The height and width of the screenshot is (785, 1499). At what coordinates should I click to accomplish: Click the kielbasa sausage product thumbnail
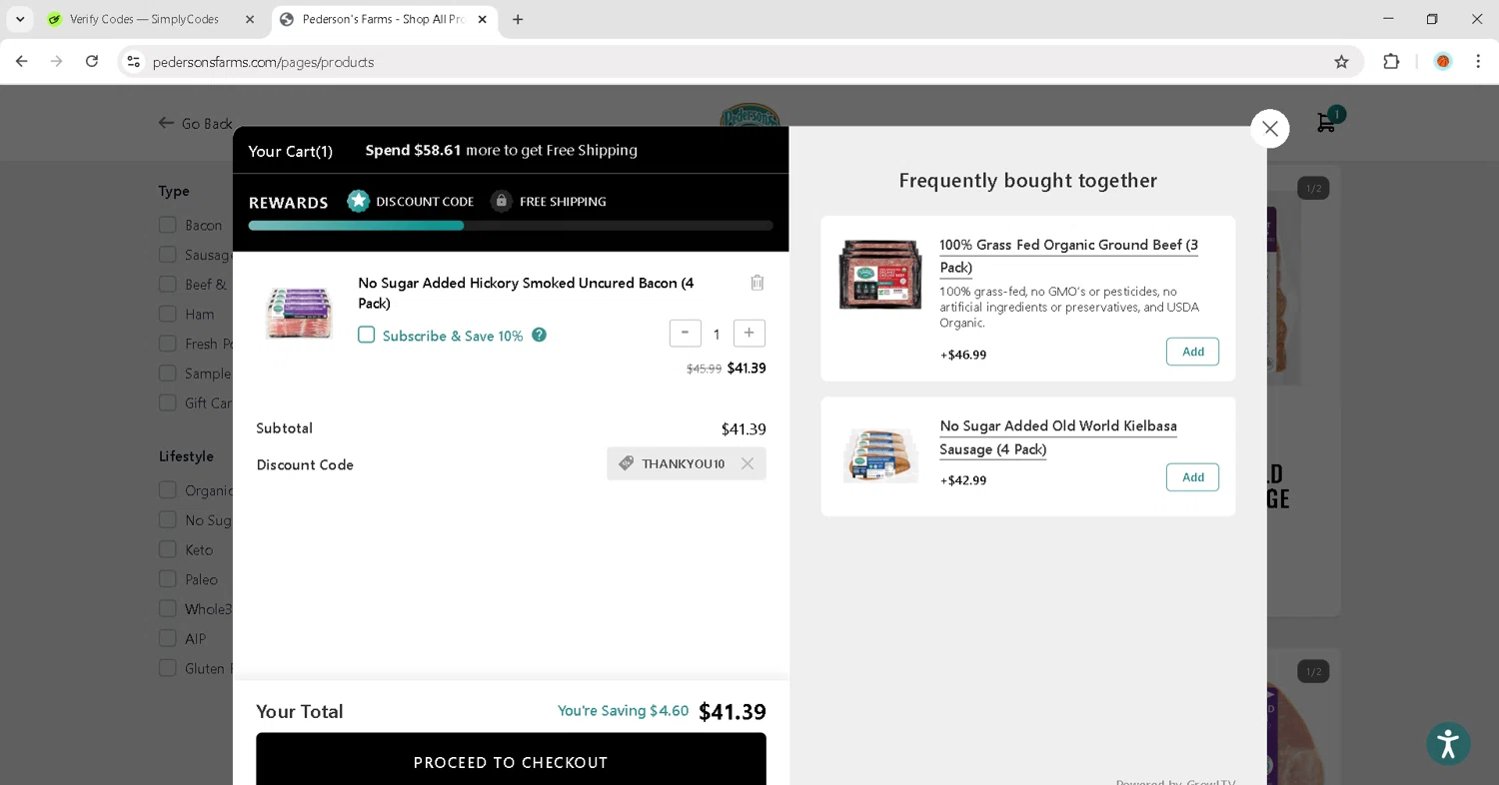(x=880, y=455)
